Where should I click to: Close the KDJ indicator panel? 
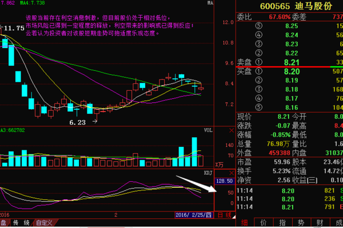coord(232,173)
